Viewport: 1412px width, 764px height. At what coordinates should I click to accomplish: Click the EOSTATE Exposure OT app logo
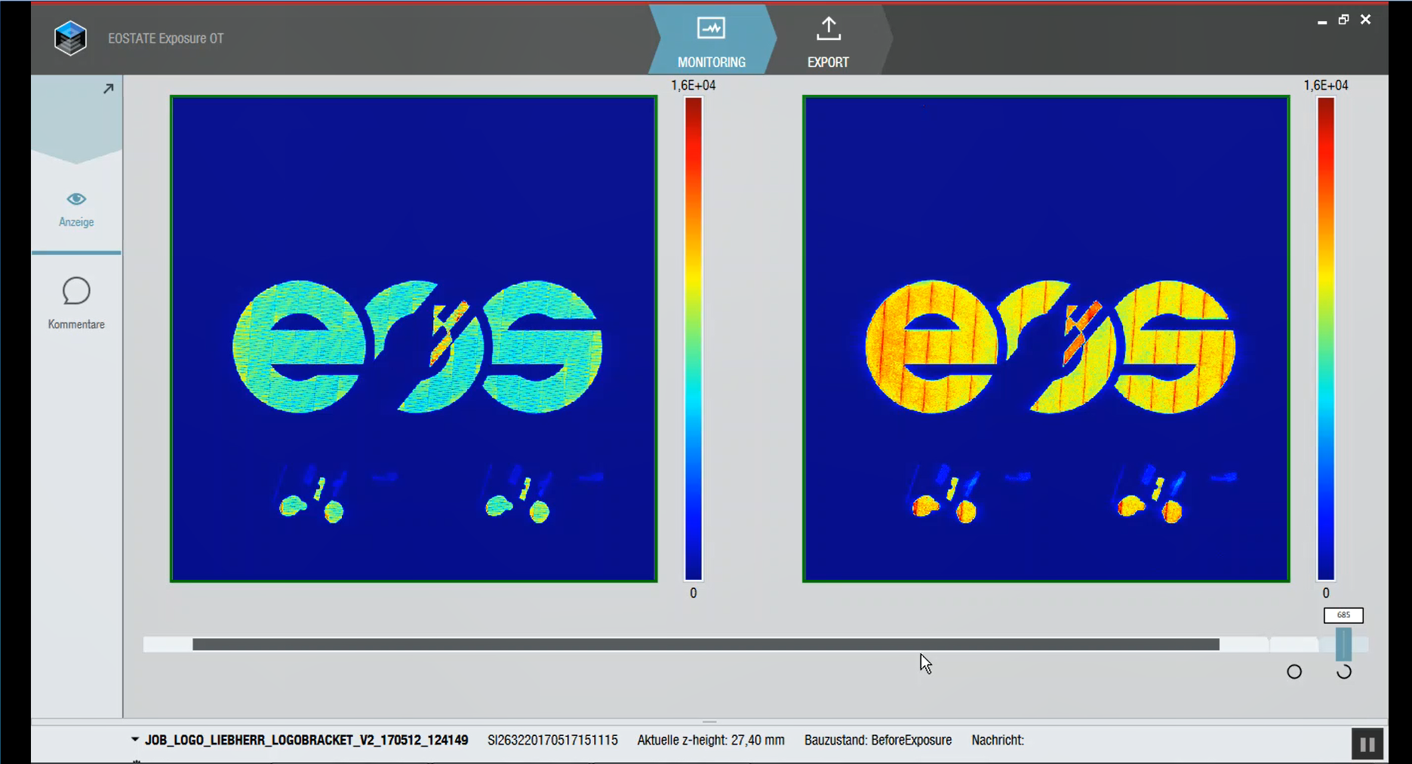point(70,38)
